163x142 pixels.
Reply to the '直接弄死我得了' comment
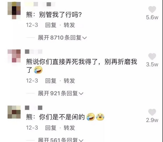coord(51,81)
